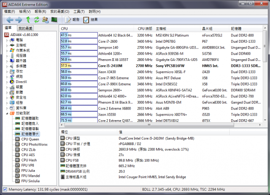Switch to the 選單 sidebar tab
The width and height of the screenshot is (270, 195).
tap(8, 28)
